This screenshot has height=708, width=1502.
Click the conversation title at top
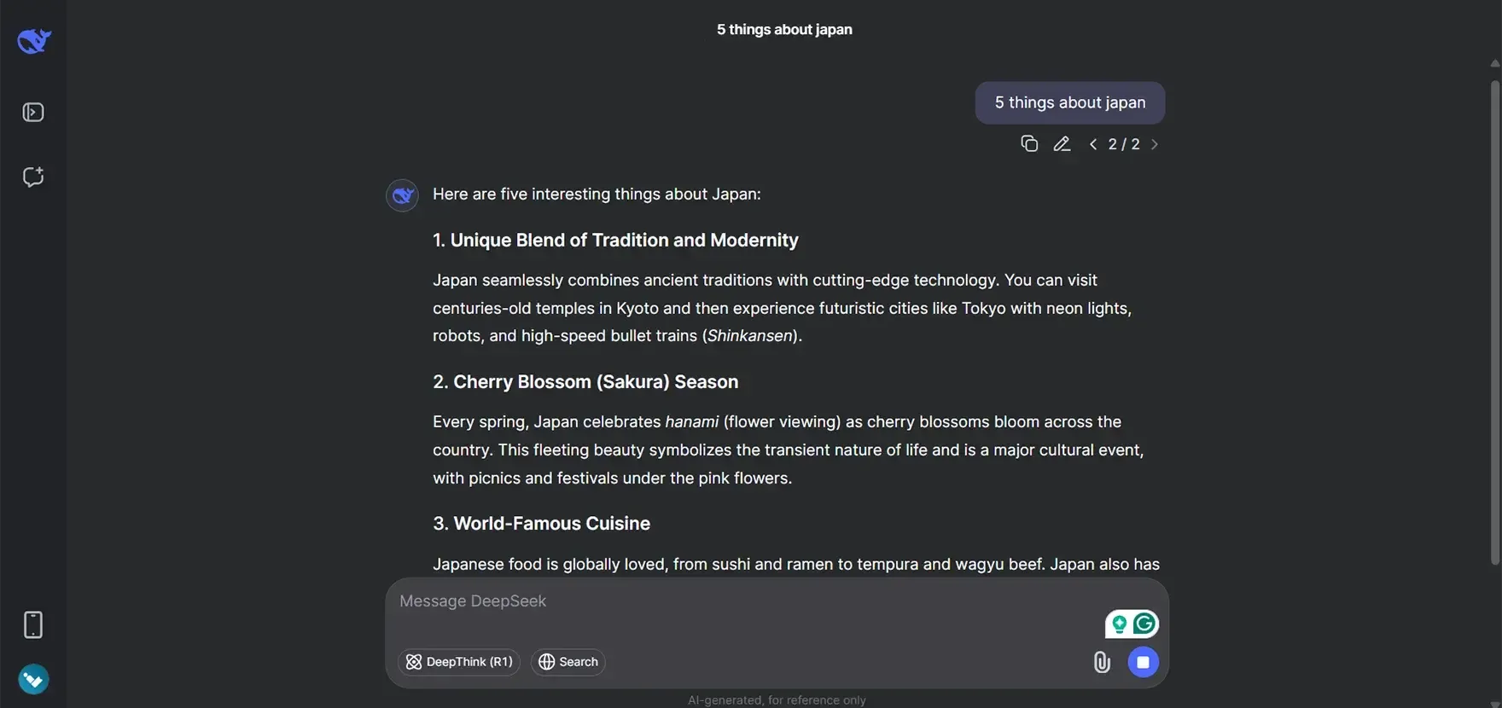pos(784,30)
